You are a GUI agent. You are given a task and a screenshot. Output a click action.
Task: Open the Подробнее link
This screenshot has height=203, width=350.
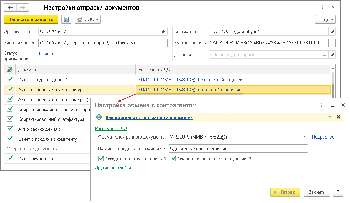(323, 137)
